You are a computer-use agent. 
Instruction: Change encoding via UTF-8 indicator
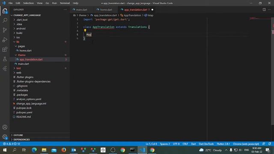176,144
